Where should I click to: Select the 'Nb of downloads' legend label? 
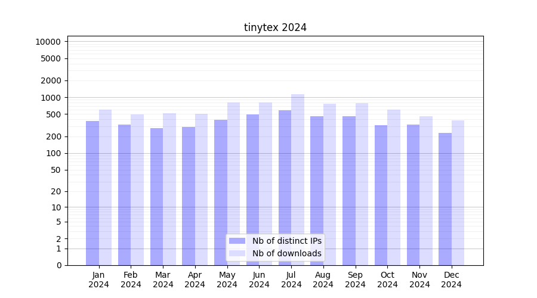(286, 253)
